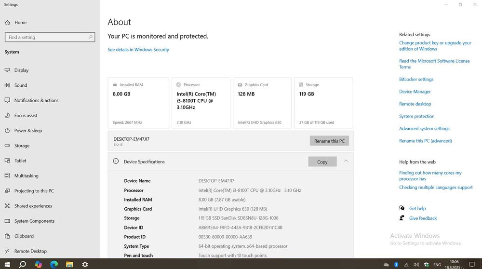
Task: Select Notifications & actions in sidebar
Action: click(36, 101)
